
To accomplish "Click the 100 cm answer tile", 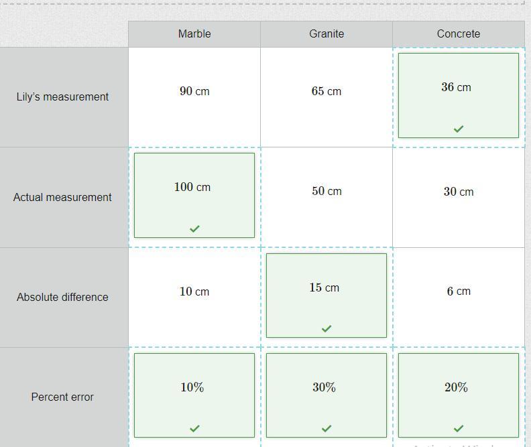I will click(x=194, y=195).
